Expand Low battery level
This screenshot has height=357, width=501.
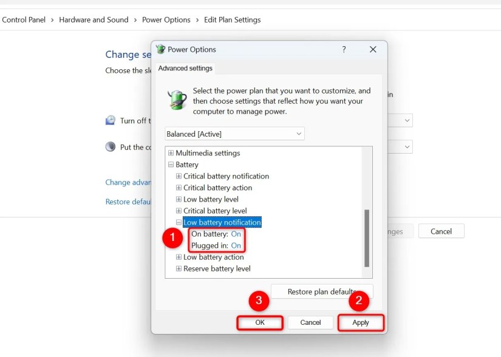pos(179,199)
